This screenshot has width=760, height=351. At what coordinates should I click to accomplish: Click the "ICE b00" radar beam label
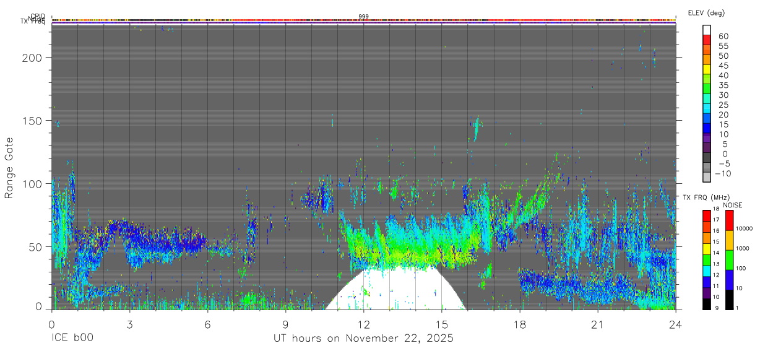coord(72,339)
